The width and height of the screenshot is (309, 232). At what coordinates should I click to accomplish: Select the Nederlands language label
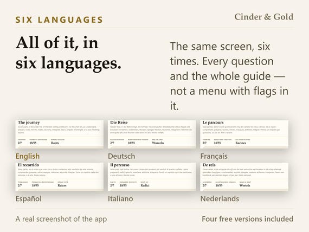[220, 199]
